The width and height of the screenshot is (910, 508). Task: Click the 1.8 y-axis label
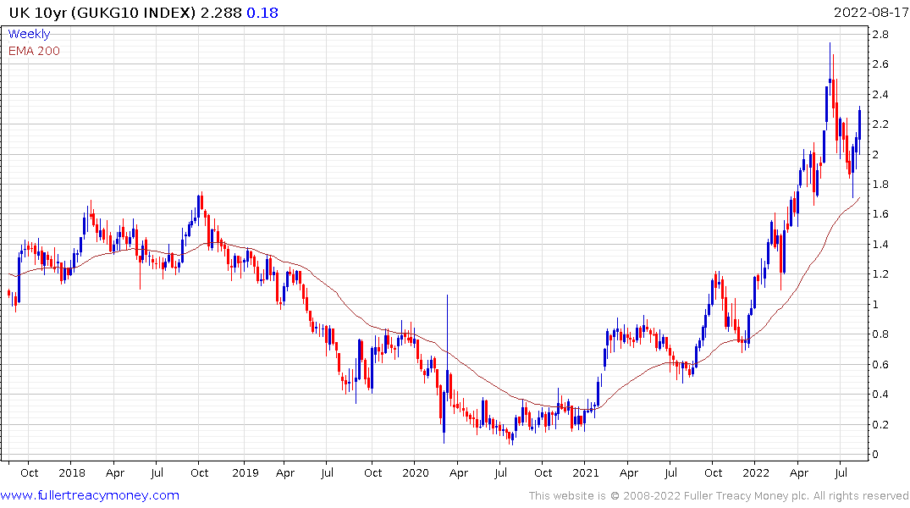pos(880,185)
